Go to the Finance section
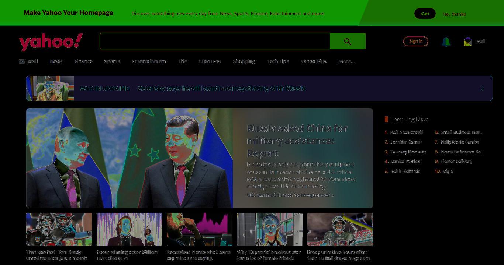 (83, 61)
